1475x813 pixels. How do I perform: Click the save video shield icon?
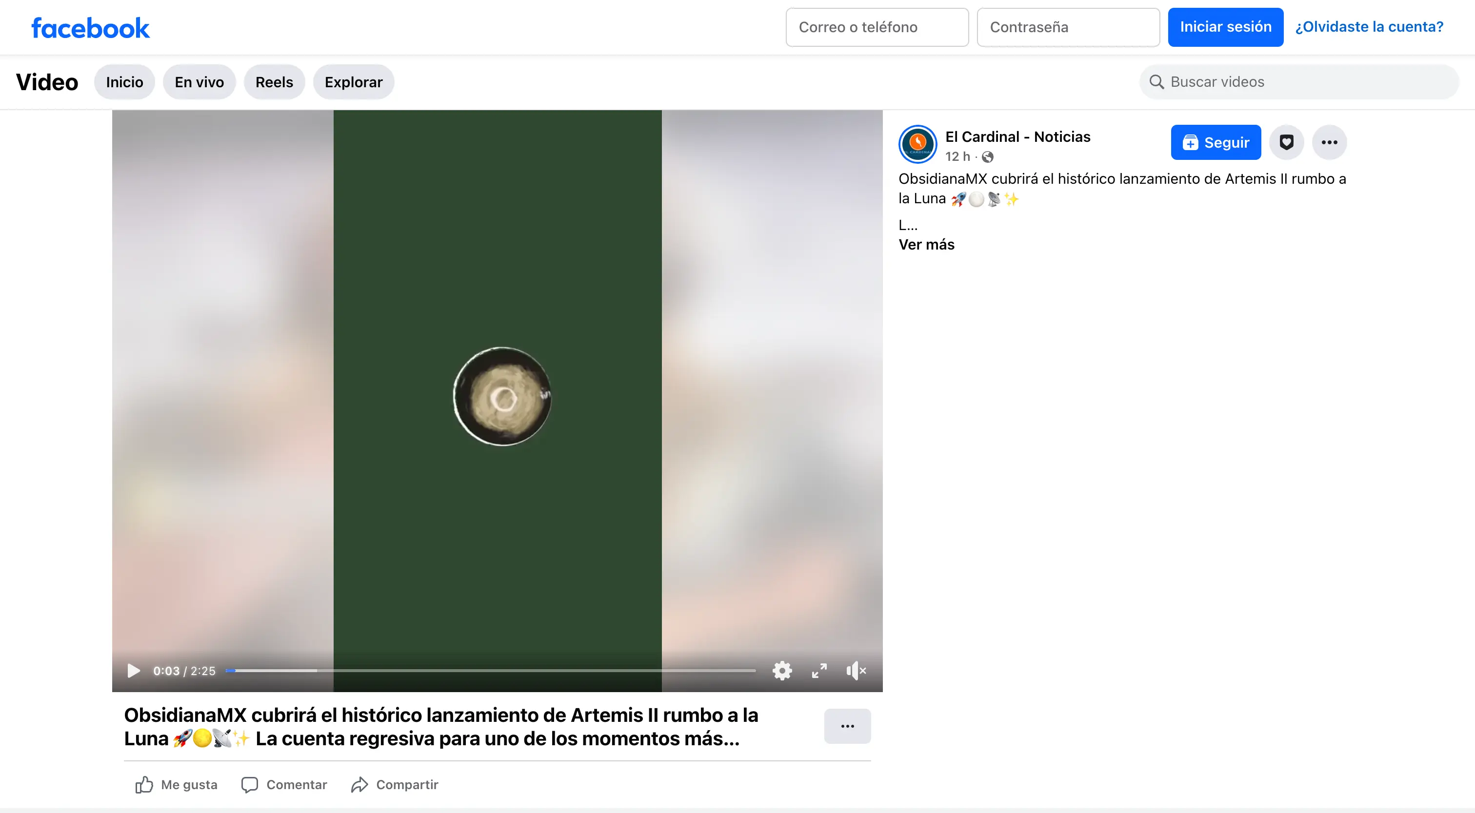(x=1286, y=142)
